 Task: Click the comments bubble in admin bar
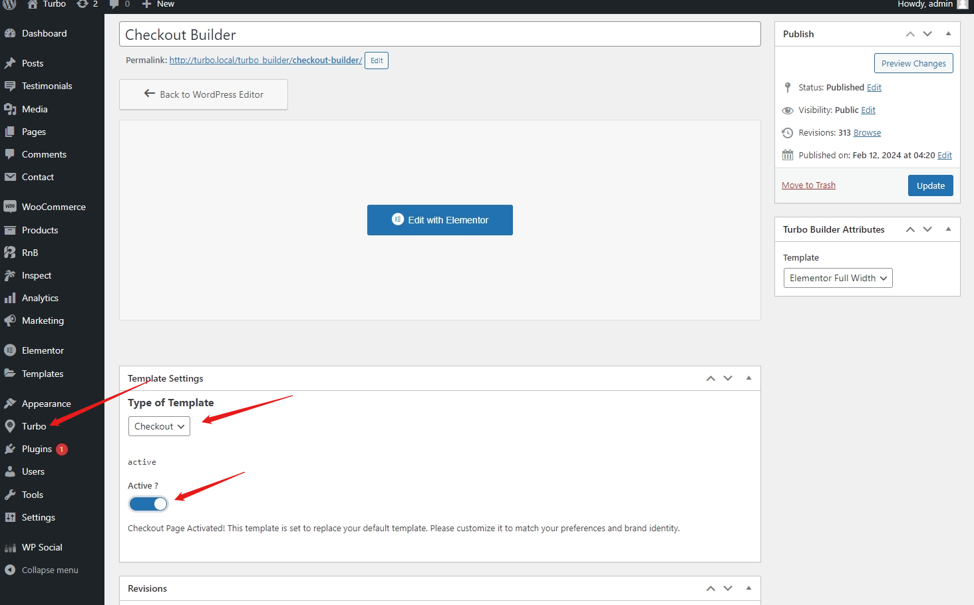tap(114, 4)
